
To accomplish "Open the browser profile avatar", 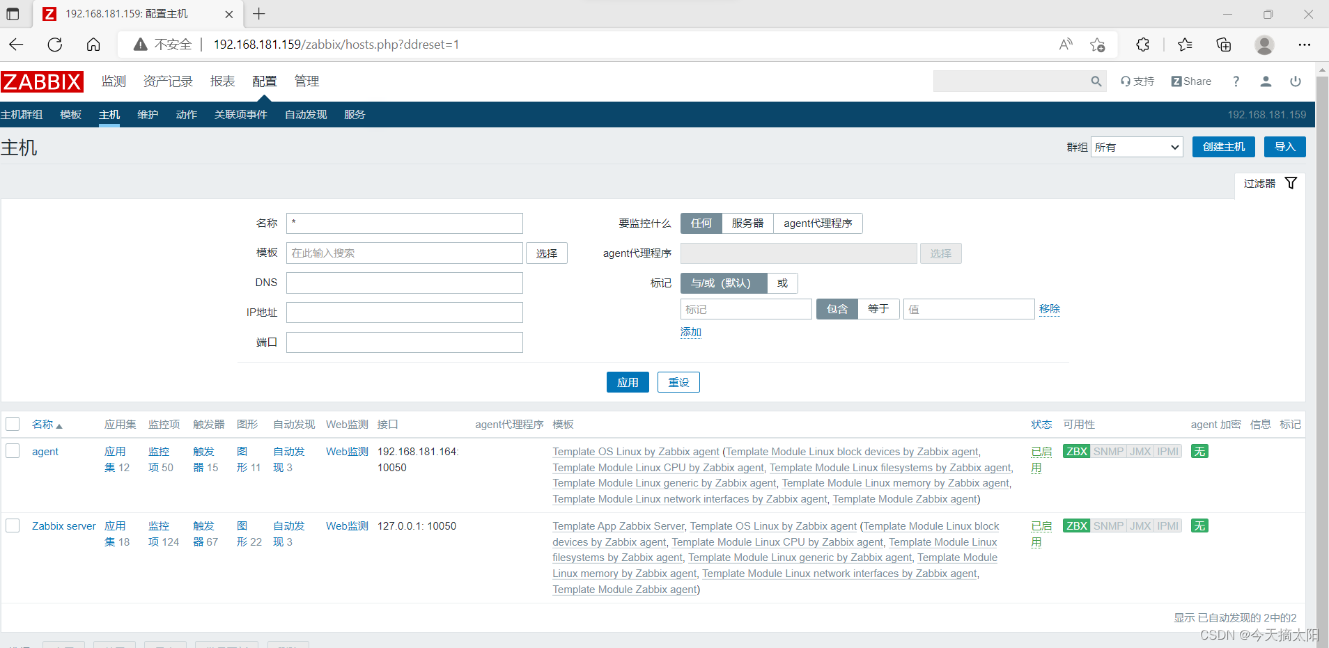I will (x=1264, y=45).
